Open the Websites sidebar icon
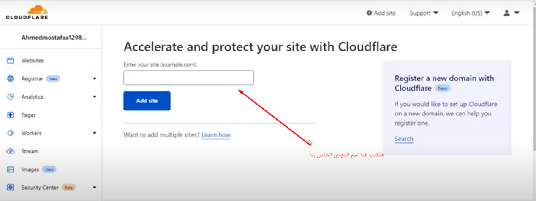This screenshot has height=201, width=536. click(11, 61)
